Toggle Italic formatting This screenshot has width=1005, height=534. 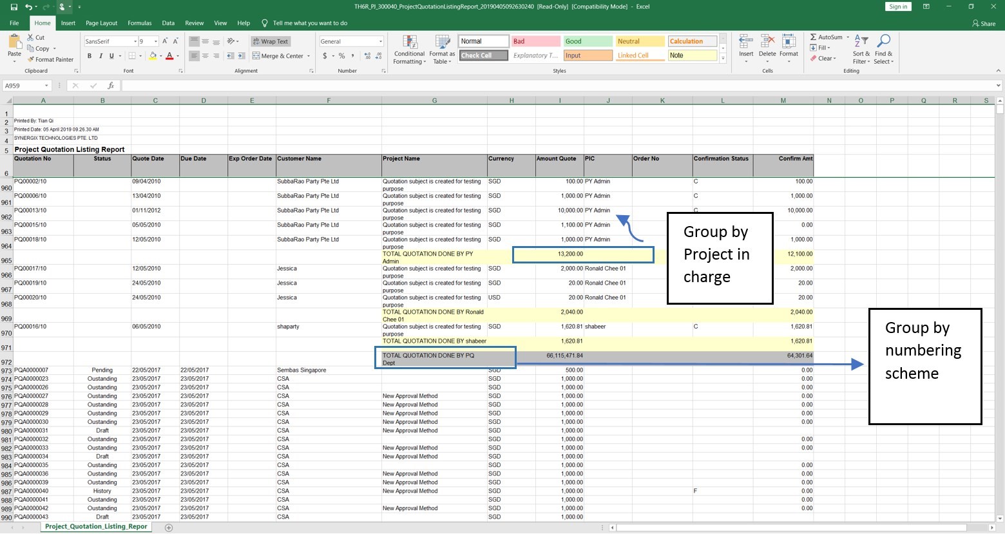pyautogui.click(x=100, y=56)
